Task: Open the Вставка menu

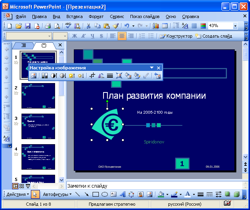Action: point(75,16)
